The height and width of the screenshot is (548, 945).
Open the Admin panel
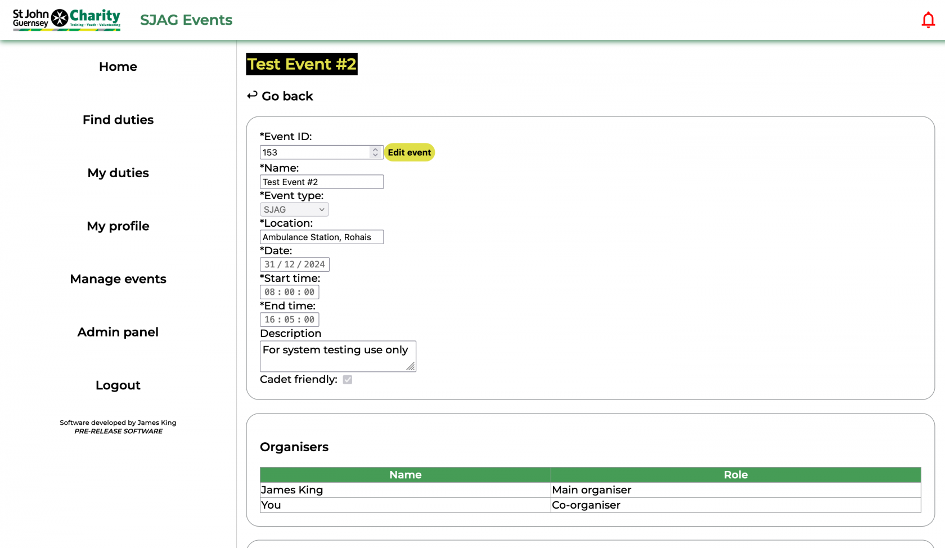(118, 332)
